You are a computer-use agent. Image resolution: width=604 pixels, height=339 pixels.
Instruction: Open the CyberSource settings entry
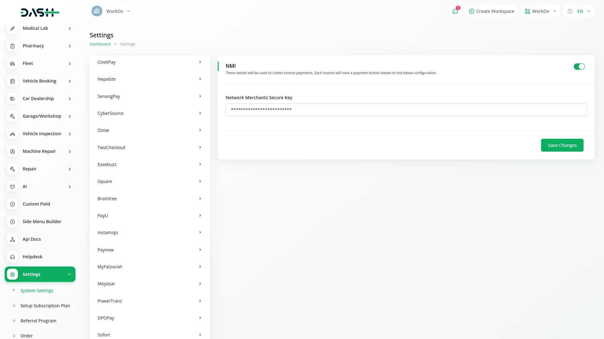point(149,113)
